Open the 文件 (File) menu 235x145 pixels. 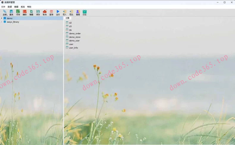pos(3,7)
